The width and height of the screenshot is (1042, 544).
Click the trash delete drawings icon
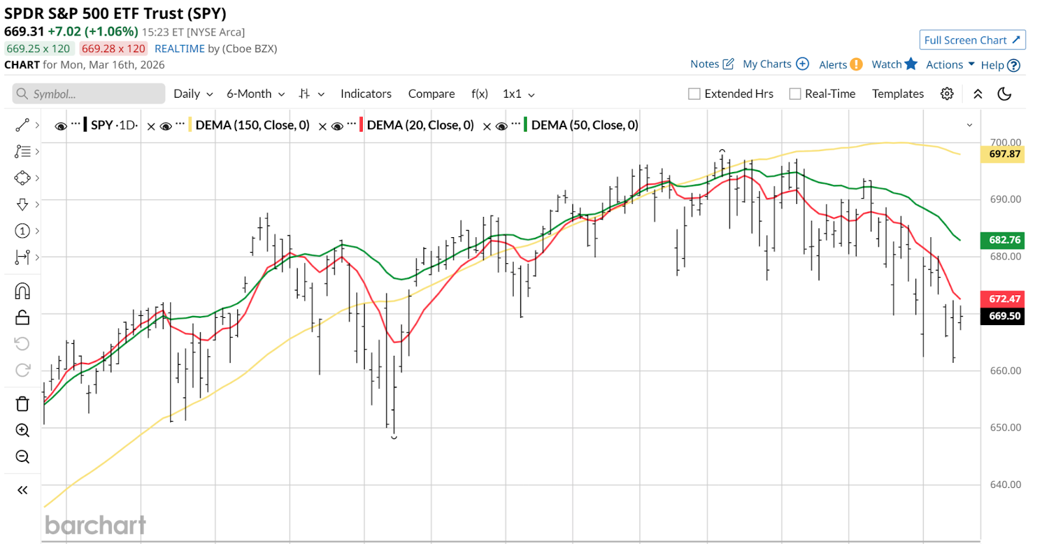[22, 404]
